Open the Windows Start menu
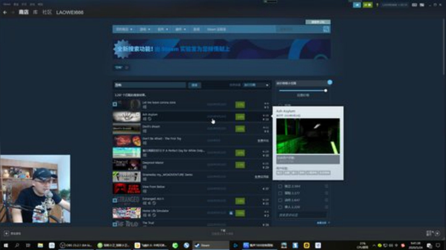446x250 pixels. point(6,245)
